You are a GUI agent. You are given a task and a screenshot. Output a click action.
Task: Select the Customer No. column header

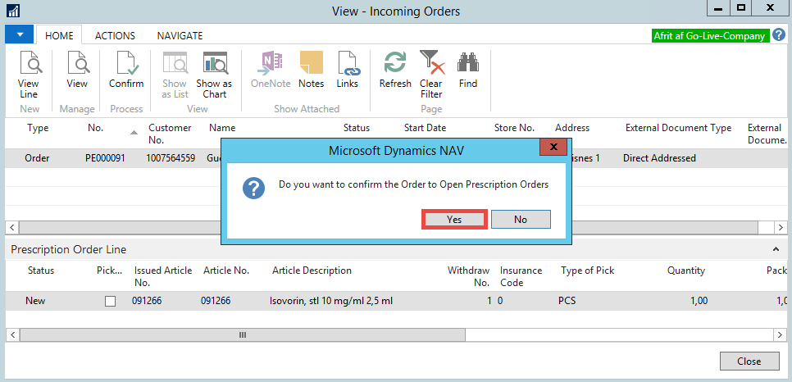coord(170,134)
